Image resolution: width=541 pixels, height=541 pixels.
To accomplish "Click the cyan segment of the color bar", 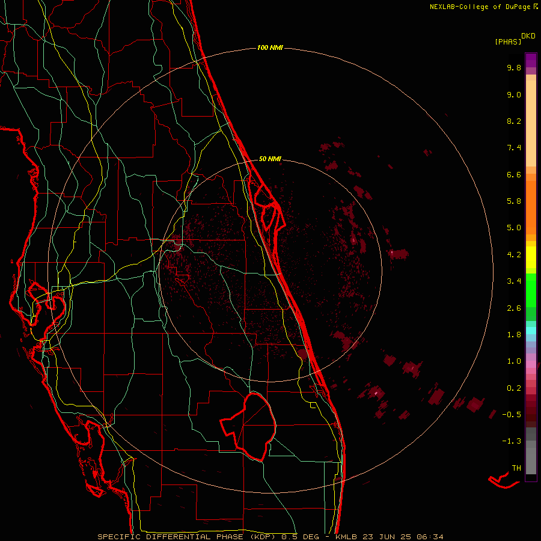I will click(531, 331).
